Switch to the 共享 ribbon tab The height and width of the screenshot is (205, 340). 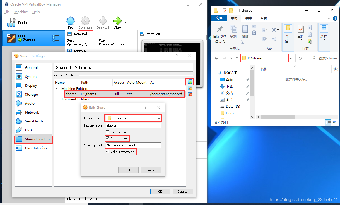[249, 18]
